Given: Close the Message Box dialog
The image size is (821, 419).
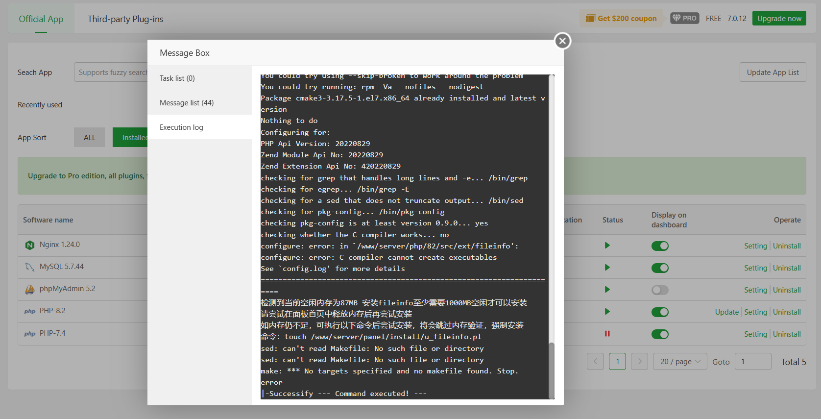Looking at the screenshot, I should coord(562,41).
